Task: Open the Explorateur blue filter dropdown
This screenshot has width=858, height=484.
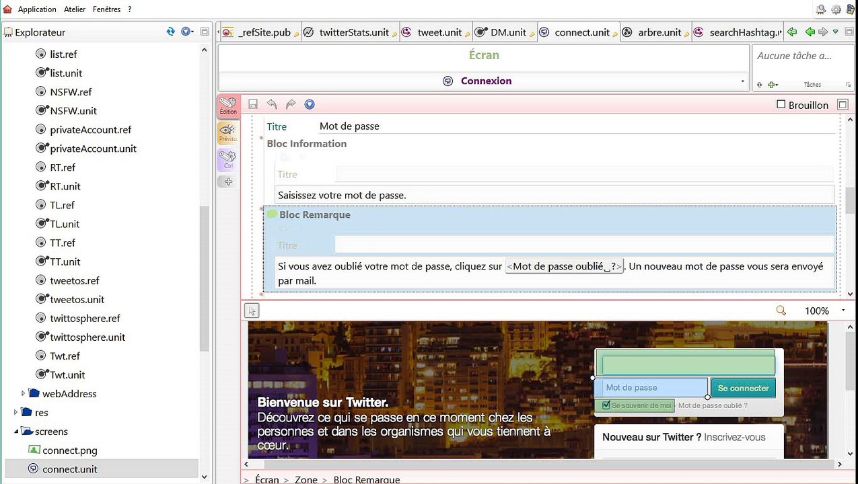Action: click(187, 31)
